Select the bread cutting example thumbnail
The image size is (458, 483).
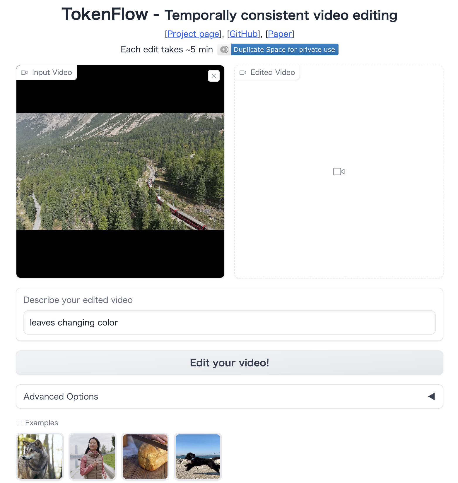point(145,457)
